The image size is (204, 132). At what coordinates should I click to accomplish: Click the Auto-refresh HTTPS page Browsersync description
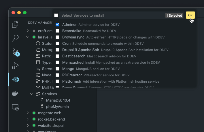[125, 37]
